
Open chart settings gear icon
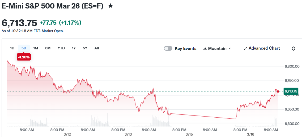point(293,49)
